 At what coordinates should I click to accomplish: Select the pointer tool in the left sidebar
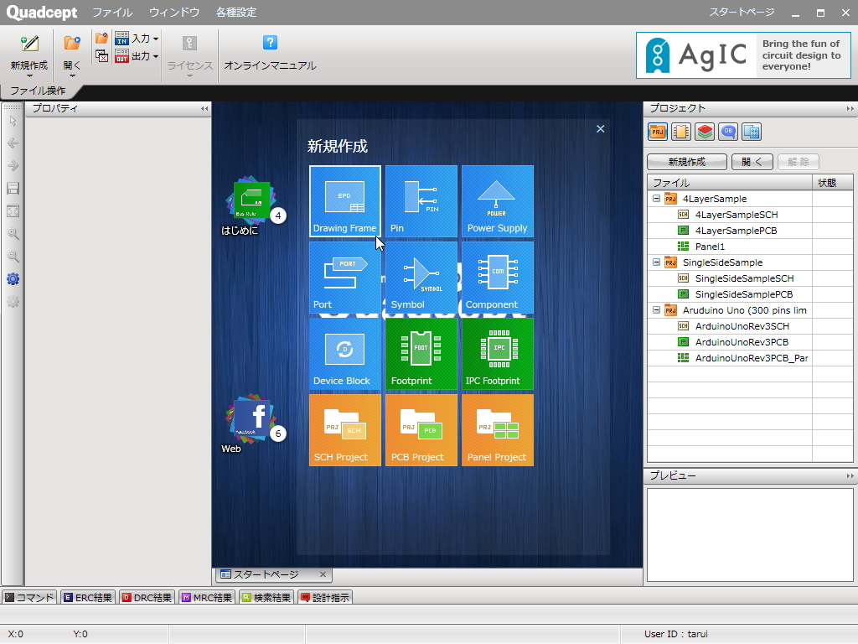pos(13,122)
